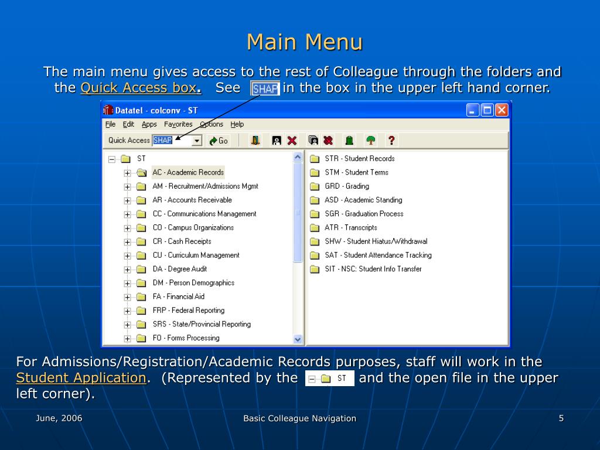Click the cancel all double red X icon
Image resolution: width=600 pixels, height=450 pixels.
(328, 141)
